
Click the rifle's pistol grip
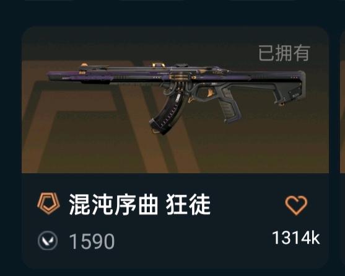coord(230,107)
